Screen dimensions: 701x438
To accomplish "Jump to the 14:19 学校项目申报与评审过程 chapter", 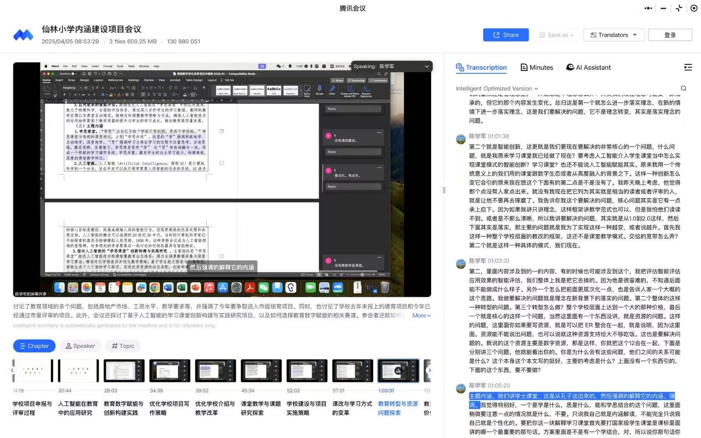I will [32, 388].
